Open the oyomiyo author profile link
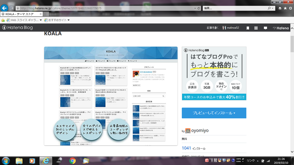The width and height of the screenshot is (294, 165). (200, 130)
